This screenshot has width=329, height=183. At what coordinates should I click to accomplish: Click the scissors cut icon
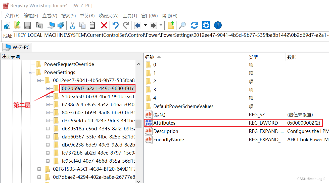pyautogui.click(x=72, y=25)
